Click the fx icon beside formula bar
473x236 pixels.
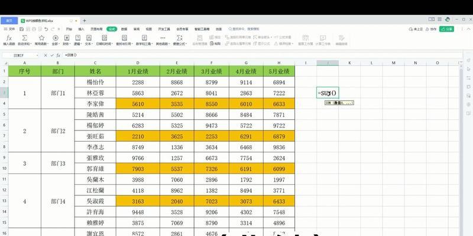point(58,55)
